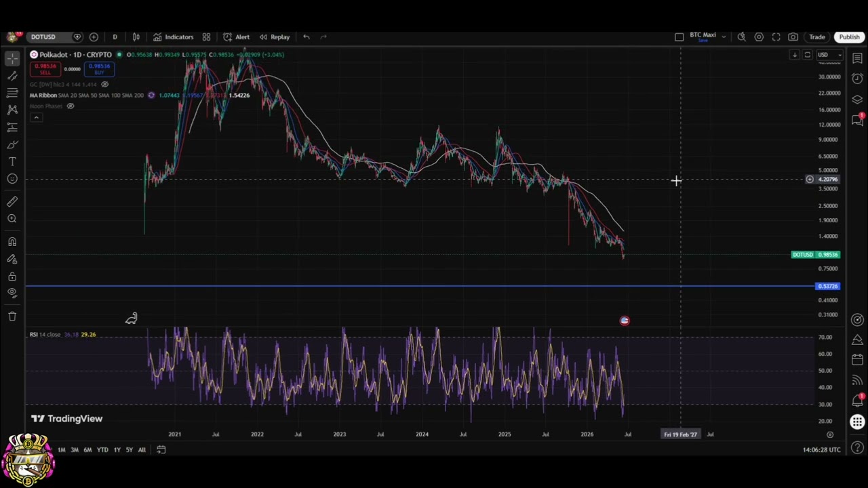Open the chats panel with notification badge
868x488 pixels.
coord(857,119)
